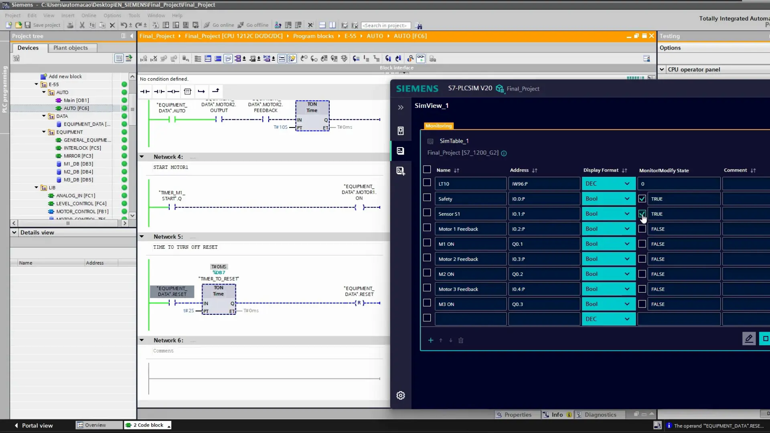Image resolution: width=770 pixels, height=433 pixels.
Task: Sort the table by Name column
Action: click(456, 170)
